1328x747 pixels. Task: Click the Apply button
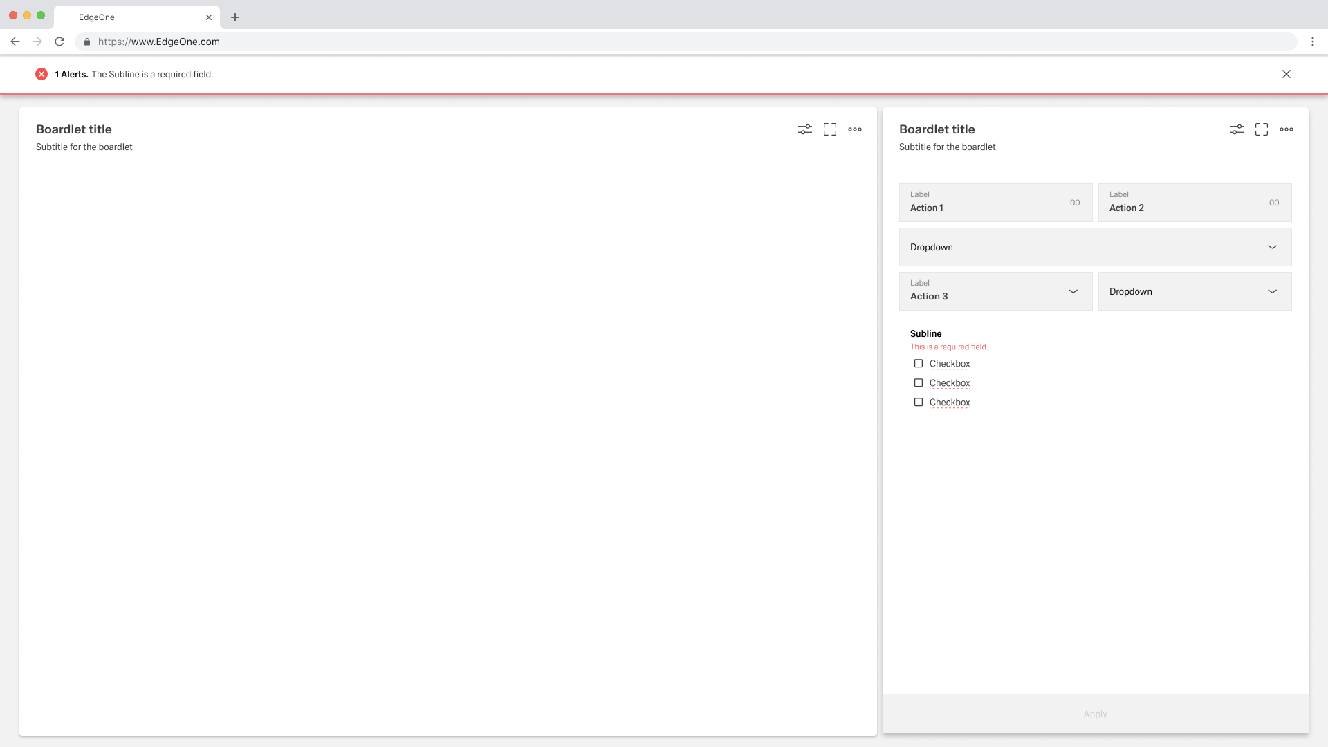click(x=1095, y=714)
